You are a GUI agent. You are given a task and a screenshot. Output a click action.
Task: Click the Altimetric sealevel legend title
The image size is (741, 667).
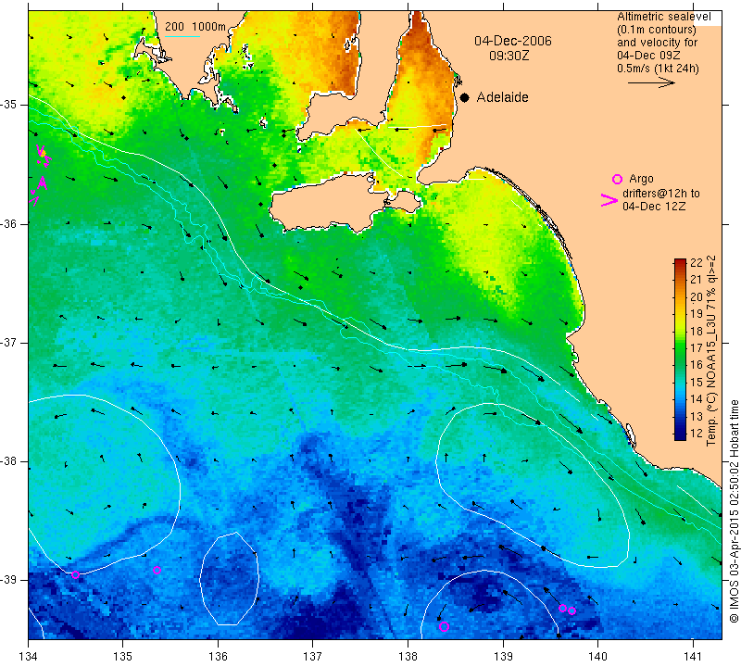(x=663, y=17)
